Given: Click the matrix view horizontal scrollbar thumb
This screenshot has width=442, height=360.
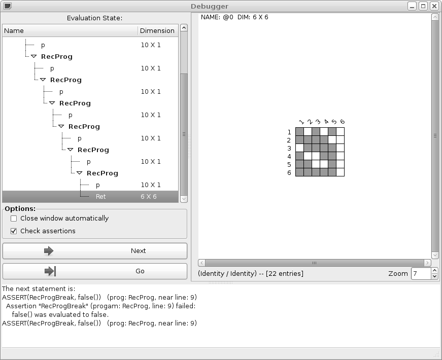Looking at the screenshot, I should coord(314,263).
